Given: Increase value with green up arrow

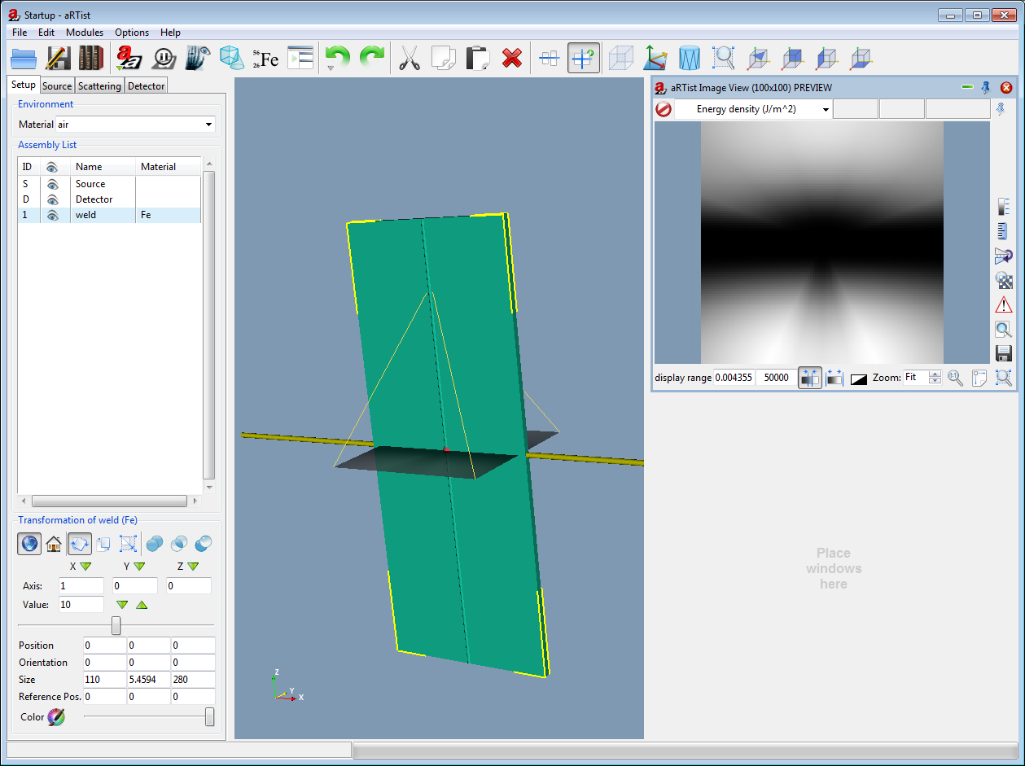Looking at the screenshot, I should click(x=142, y=605).
